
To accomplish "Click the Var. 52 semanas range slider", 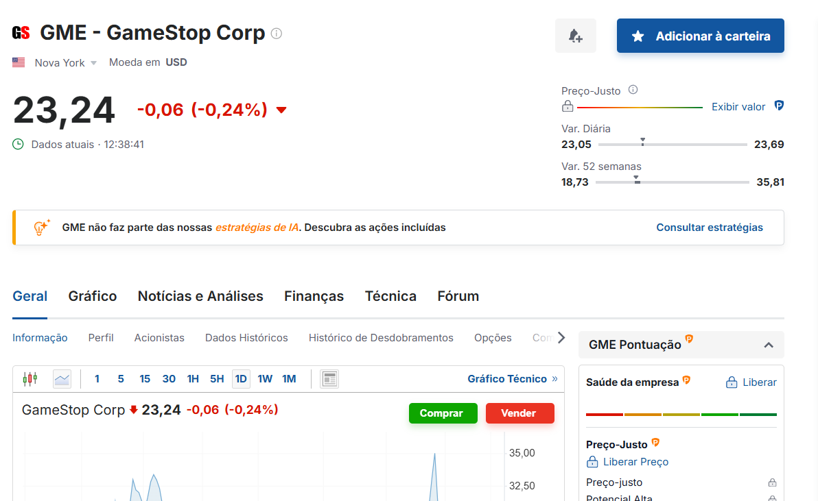I will pyautogui.click(x=672, y=182).
